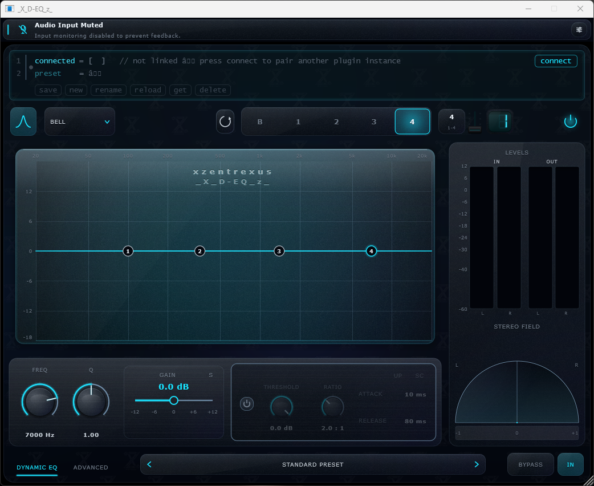The height and width of the screenshot is (486, 594).
Task: Select EQ node 2 on the graph
Action: [x=200, y=251]
